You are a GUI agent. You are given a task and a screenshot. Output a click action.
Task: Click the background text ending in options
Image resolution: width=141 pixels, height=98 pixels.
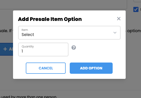(x=133, y=31)
